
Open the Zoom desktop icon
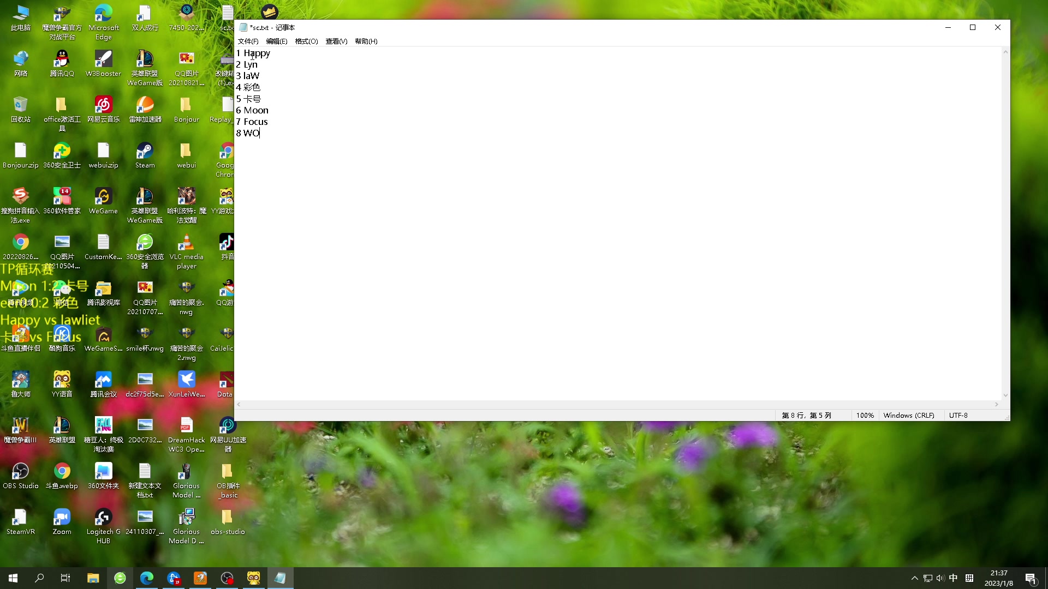pyautogui.click(x=62, y=518)
